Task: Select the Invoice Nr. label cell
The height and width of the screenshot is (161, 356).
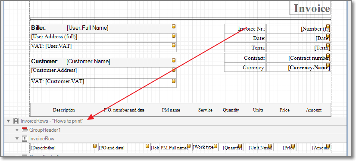Action: tap(245, 28)
